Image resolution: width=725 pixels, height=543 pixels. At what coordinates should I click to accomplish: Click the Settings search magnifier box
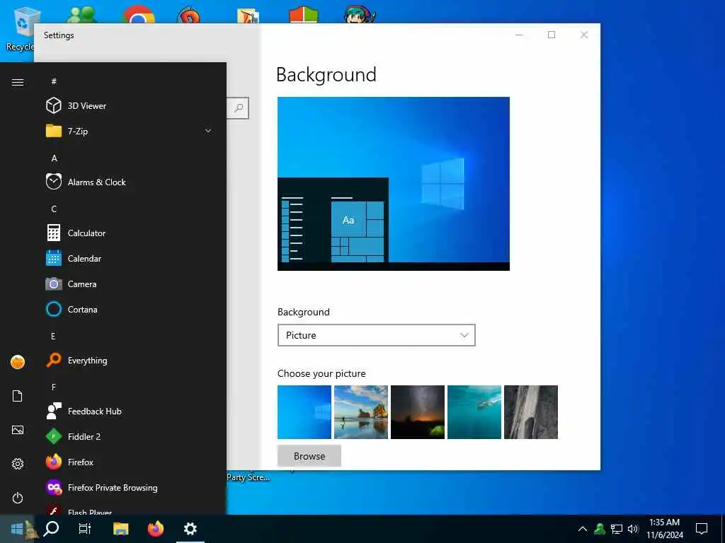point(238,108)
